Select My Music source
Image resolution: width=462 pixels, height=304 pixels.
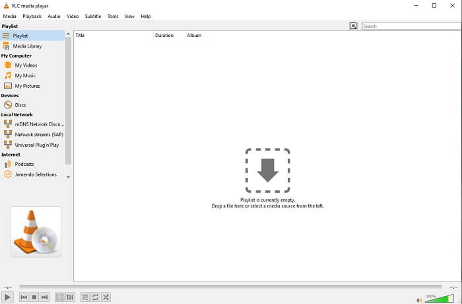click(32, 75)
